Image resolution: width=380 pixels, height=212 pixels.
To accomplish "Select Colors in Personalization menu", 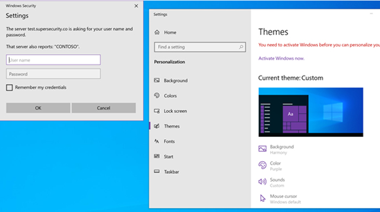I will [x=170, y=96].
